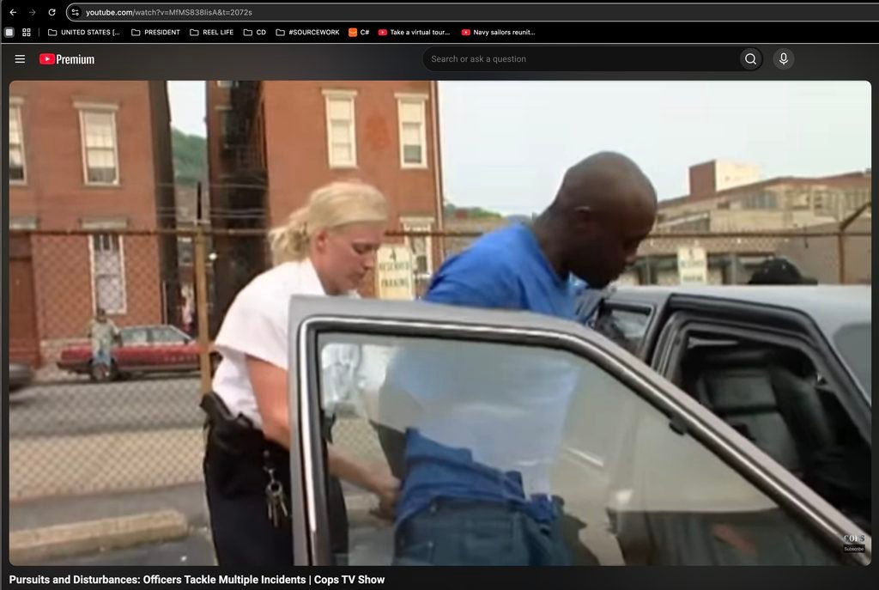879x590 pixels.
Task: Open the CD bookmark folder
Action: [x=255, y=32]
